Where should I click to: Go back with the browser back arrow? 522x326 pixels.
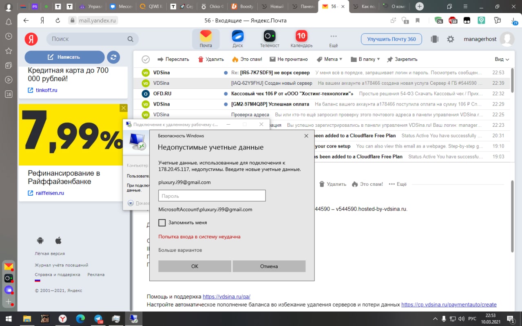[x=27, y=20]
